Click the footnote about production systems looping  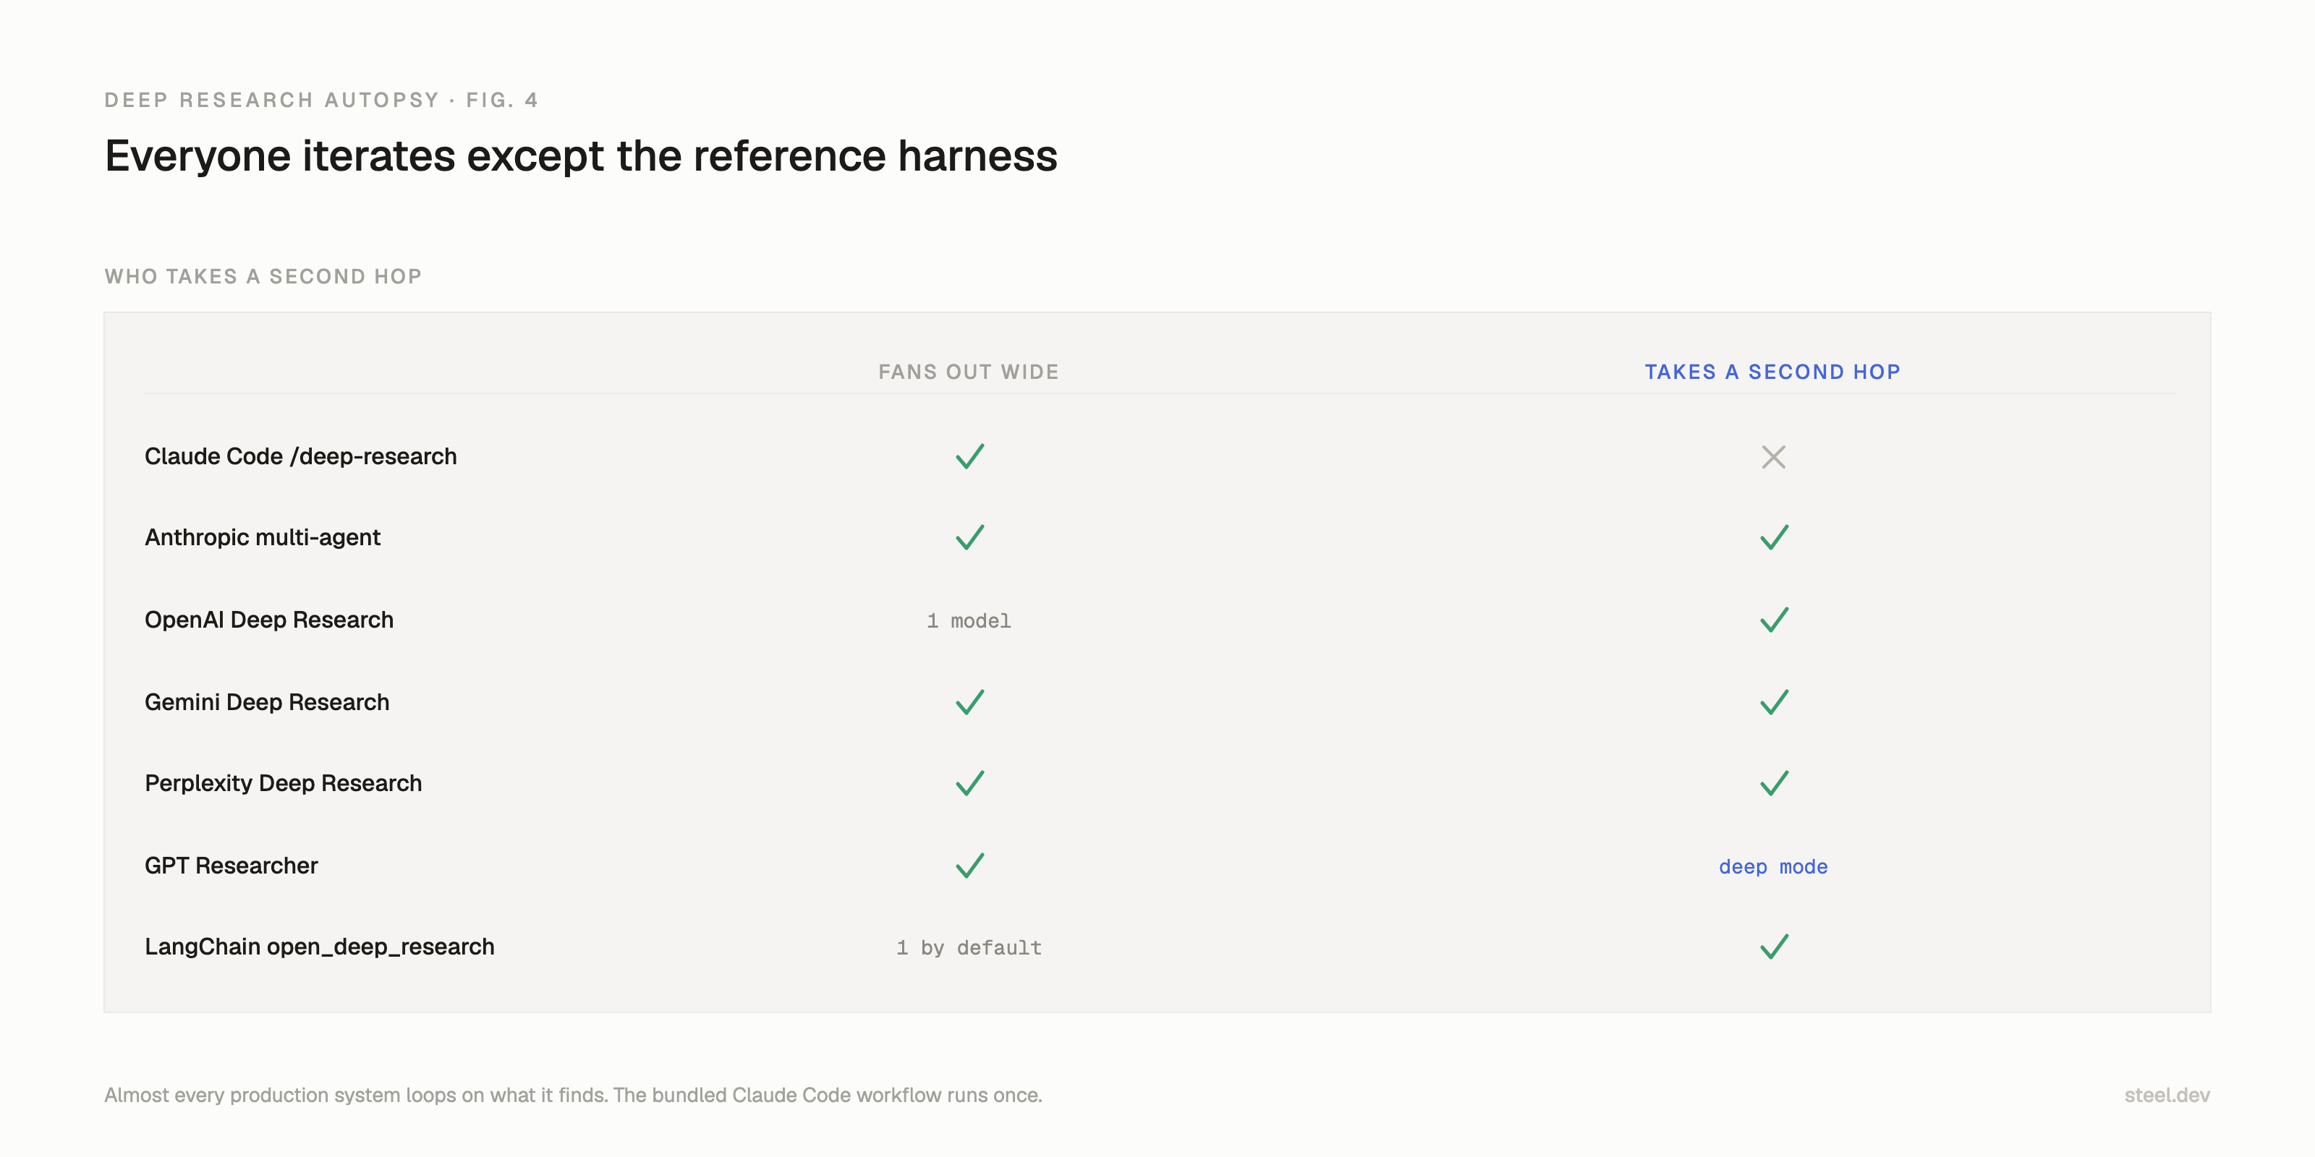point(574,1095)
